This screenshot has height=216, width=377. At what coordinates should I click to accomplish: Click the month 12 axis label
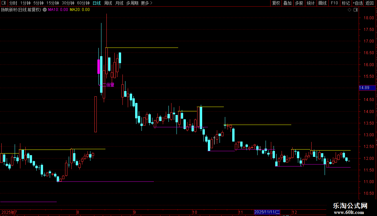pos(295,212)
